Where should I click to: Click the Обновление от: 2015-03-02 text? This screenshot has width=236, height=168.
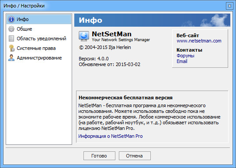110,64
